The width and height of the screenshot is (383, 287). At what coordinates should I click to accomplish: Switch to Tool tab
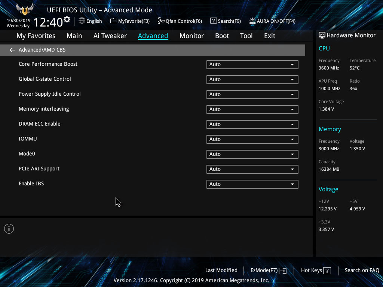point(246,36)
